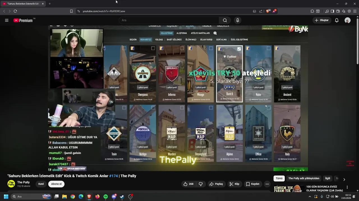Open browser extensions puzzle icon
Viewport: 359px width, 201px height.
click(312, 11)
